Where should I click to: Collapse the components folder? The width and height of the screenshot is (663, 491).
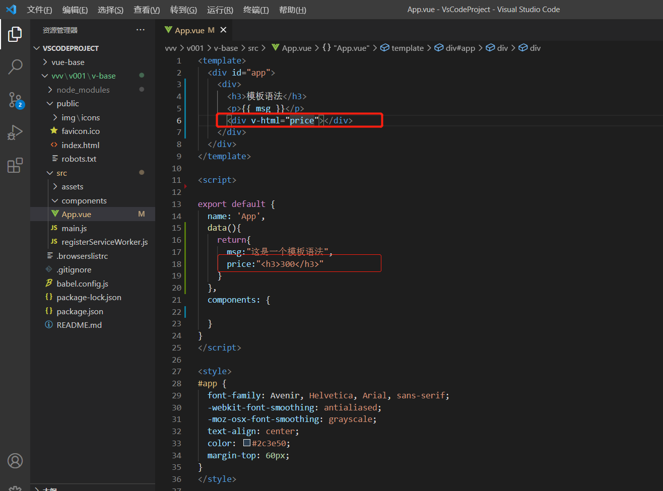[x=55, y=200]
